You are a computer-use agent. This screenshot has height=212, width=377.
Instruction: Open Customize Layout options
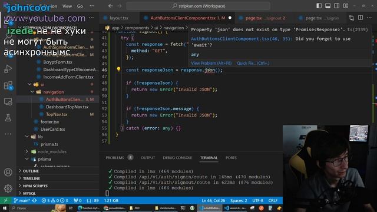[346, 6]
